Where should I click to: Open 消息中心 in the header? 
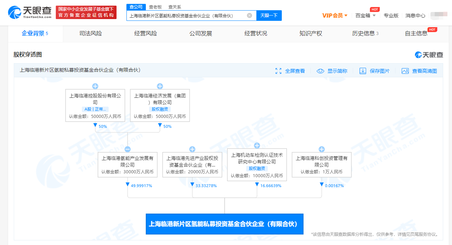pyautogui.click(x=415, y=16)
